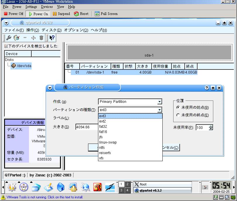This screenshot has height=201, width=237.
Task: Open the ファイル(F) menu
Action: (14, 30)
